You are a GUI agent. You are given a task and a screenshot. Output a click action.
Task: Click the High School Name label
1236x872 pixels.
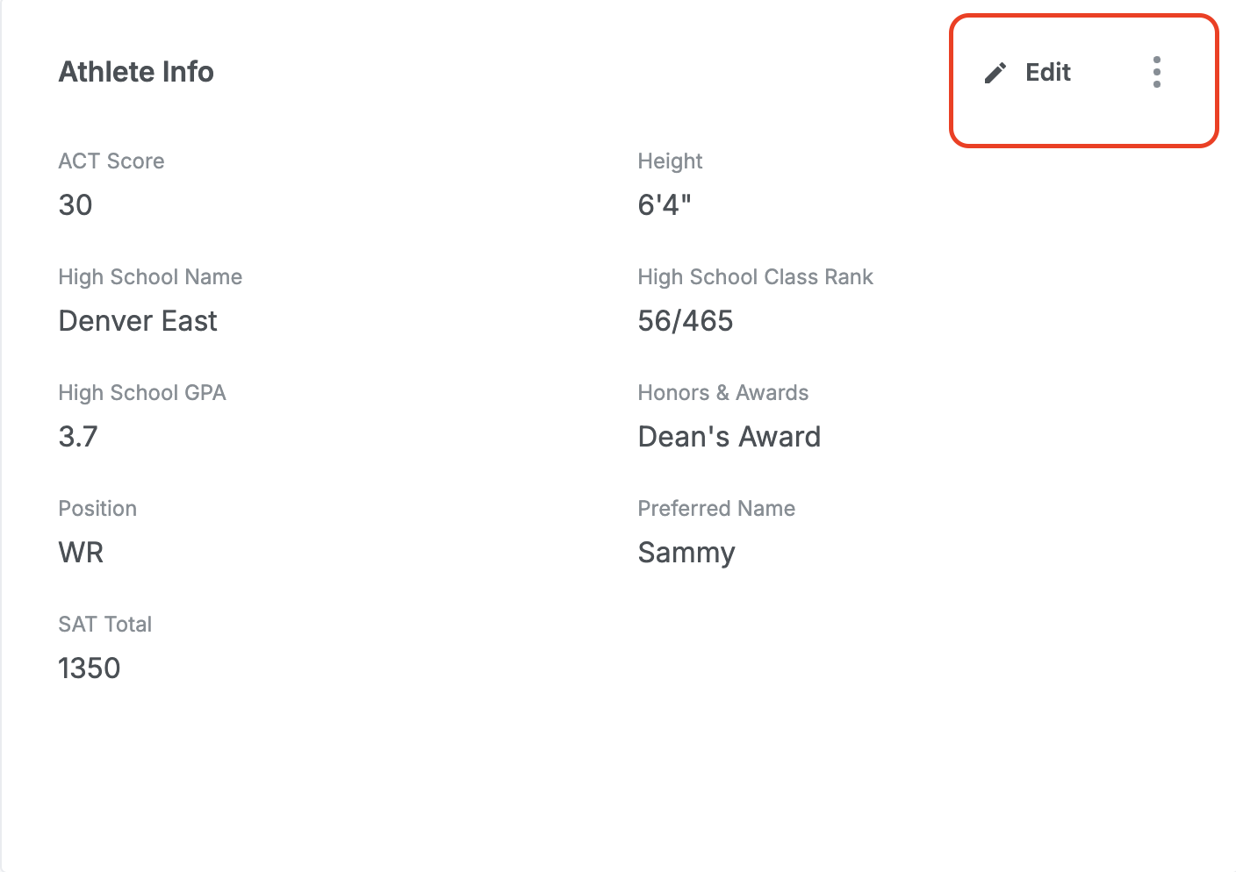click(150, 277)
